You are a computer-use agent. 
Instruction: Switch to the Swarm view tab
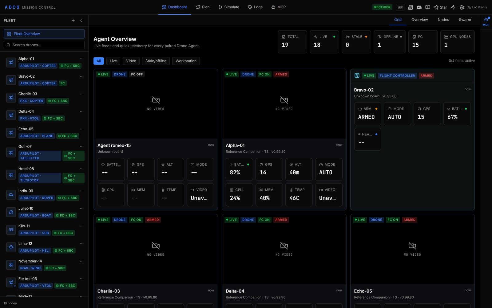(x=465, y=20)
